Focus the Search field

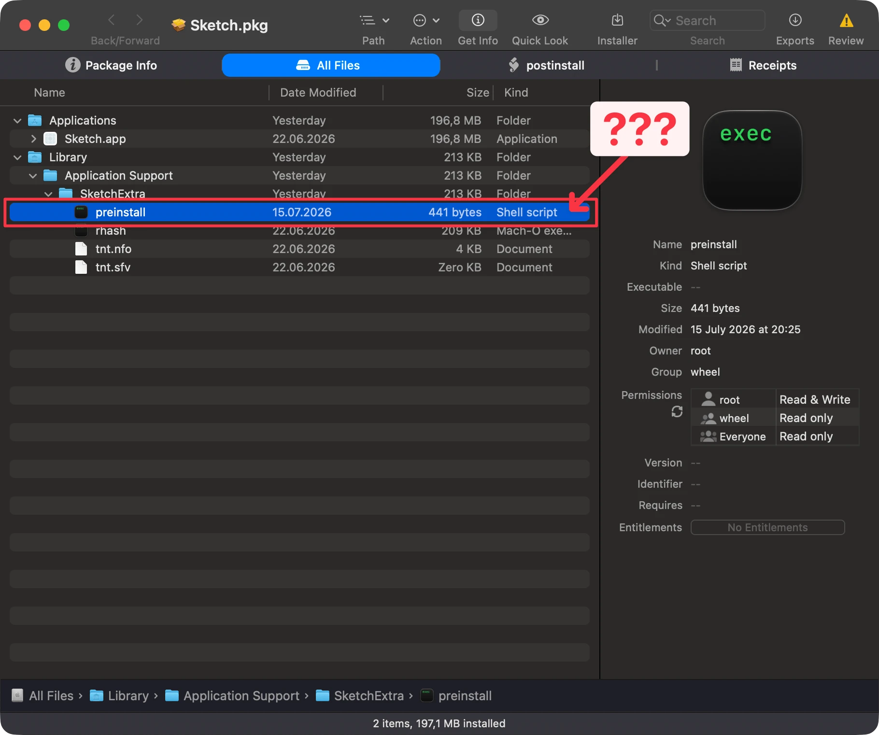tap(708, 20)
